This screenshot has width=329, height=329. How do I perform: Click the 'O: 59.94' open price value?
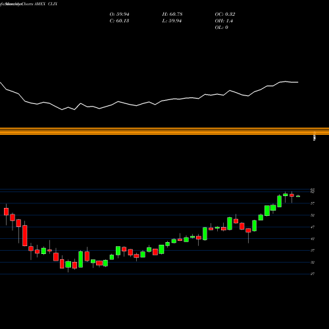coord(119,14)
